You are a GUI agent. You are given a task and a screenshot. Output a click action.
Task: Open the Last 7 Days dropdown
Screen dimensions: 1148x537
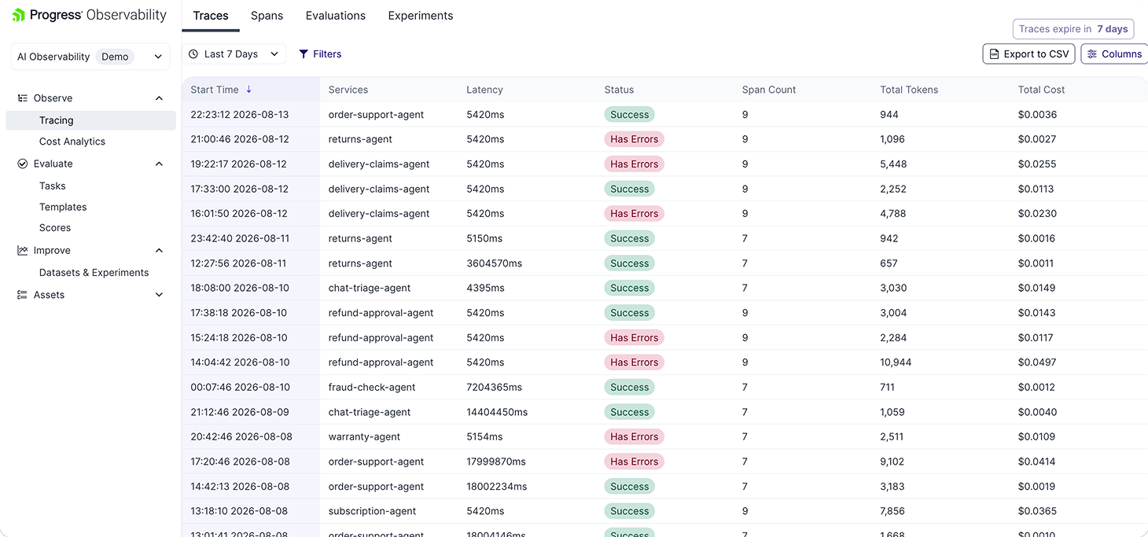tap(234, 54)
